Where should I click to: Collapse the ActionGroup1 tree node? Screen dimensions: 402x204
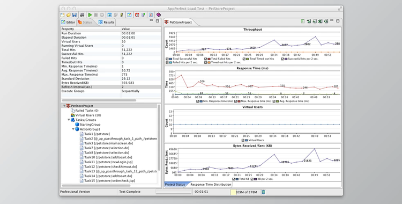click(x=73, y=129)
